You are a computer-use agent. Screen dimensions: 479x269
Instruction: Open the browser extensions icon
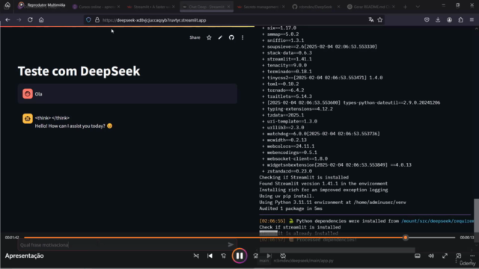click(461, 20)
